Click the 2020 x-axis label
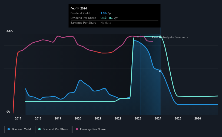The width and height of the screenshot is (222, 137). [78, 118]
